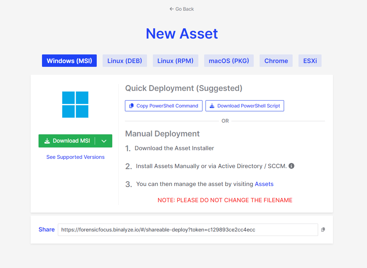Download PowerShell Script button

coord(245,106)
